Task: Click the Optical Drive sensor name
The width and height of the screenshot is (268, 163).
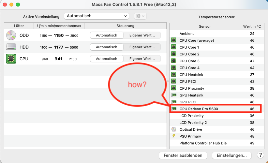Action: pyautogui.click(x=191, y=129)
